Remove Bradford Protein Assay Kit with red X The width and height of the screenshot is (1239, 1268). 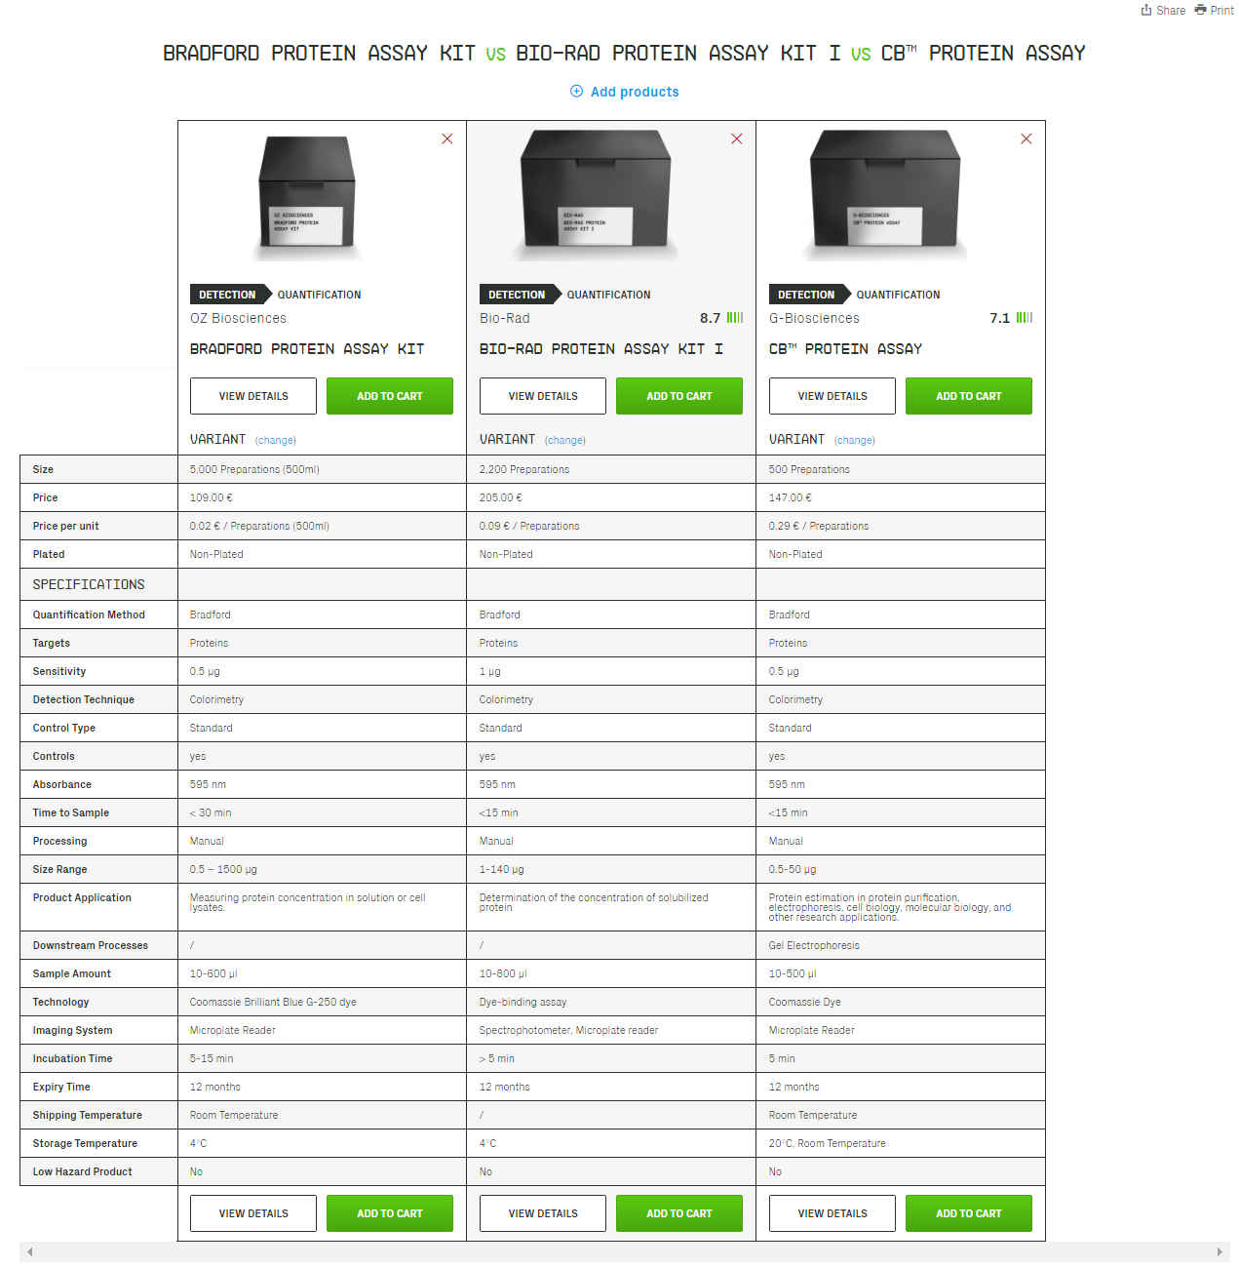point(447,139)
